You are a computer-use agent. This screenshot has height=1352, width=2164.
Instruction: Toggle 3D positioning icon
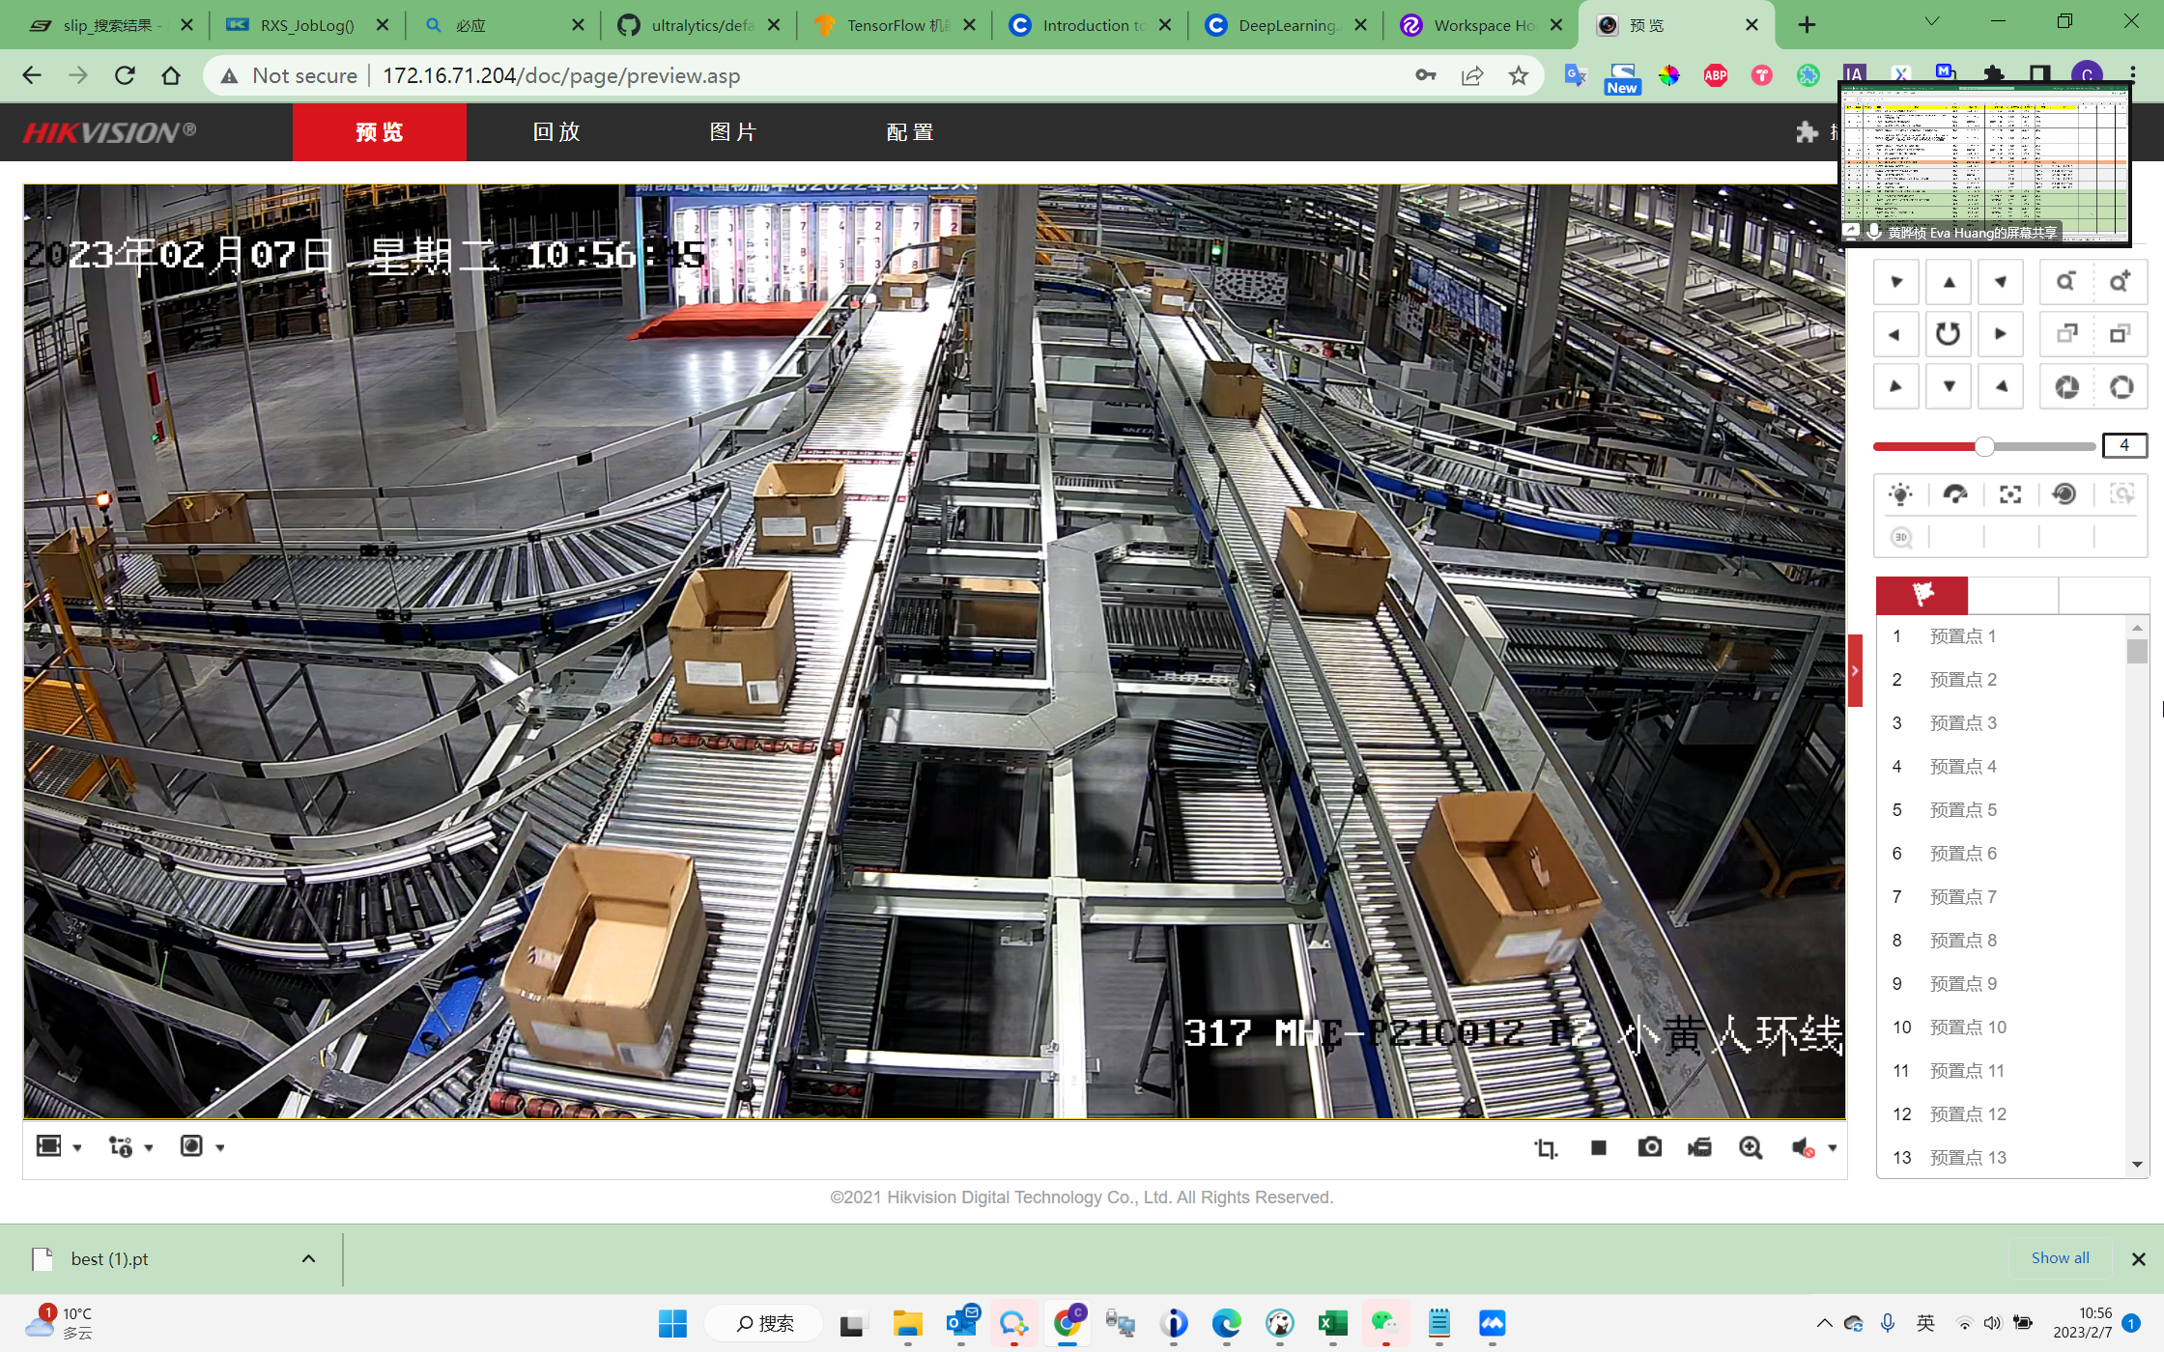[x=1900, y=537]
